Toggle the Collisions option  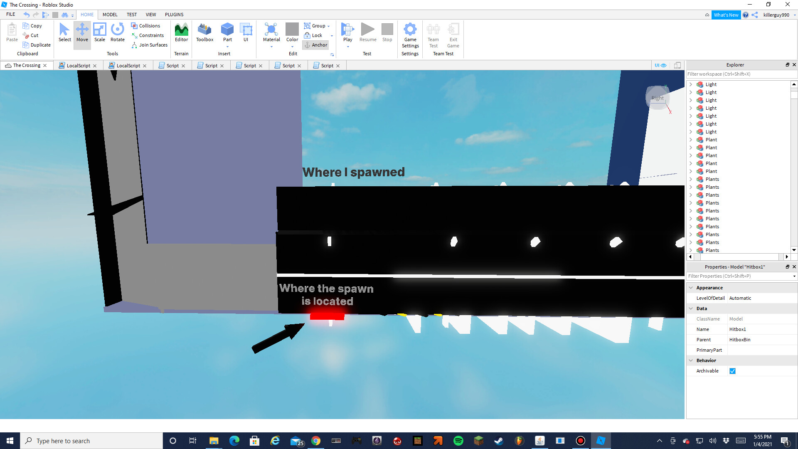pyautogui.click(x=145, y=26)
